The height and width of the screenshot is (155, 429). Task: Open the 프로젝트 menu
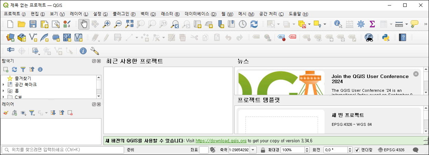(x=14, y=14)
